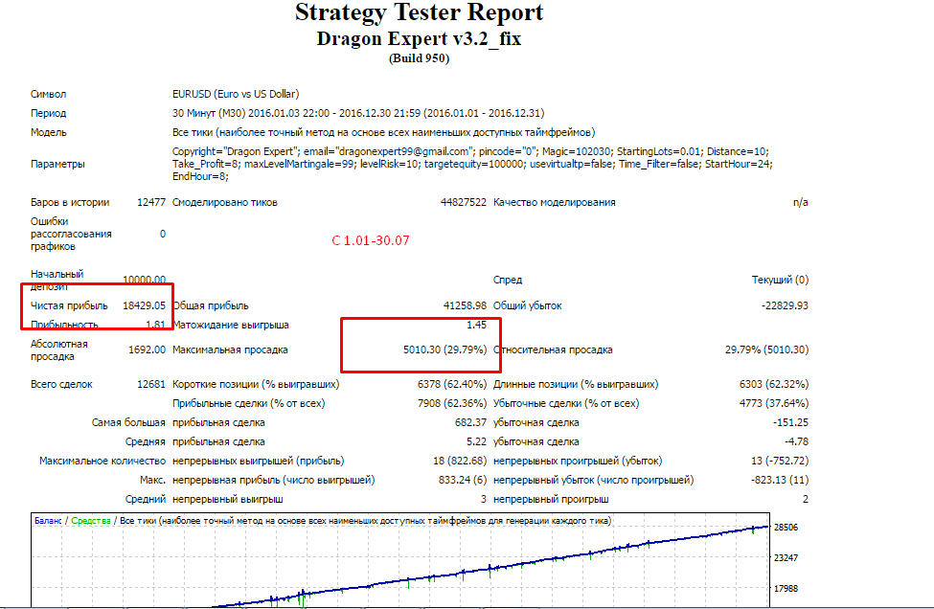Select total trades value 12681

pos(151,384)
